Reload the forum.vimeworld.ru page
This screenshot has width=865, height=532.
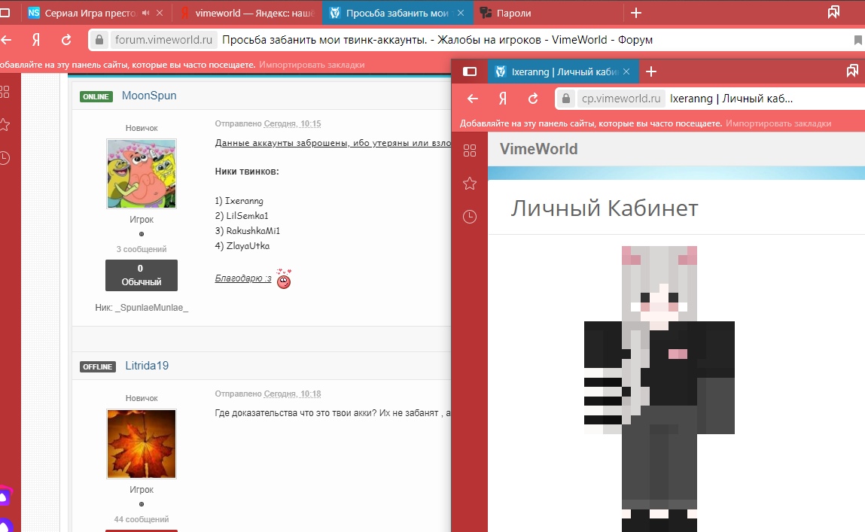[x=66, y=40]
